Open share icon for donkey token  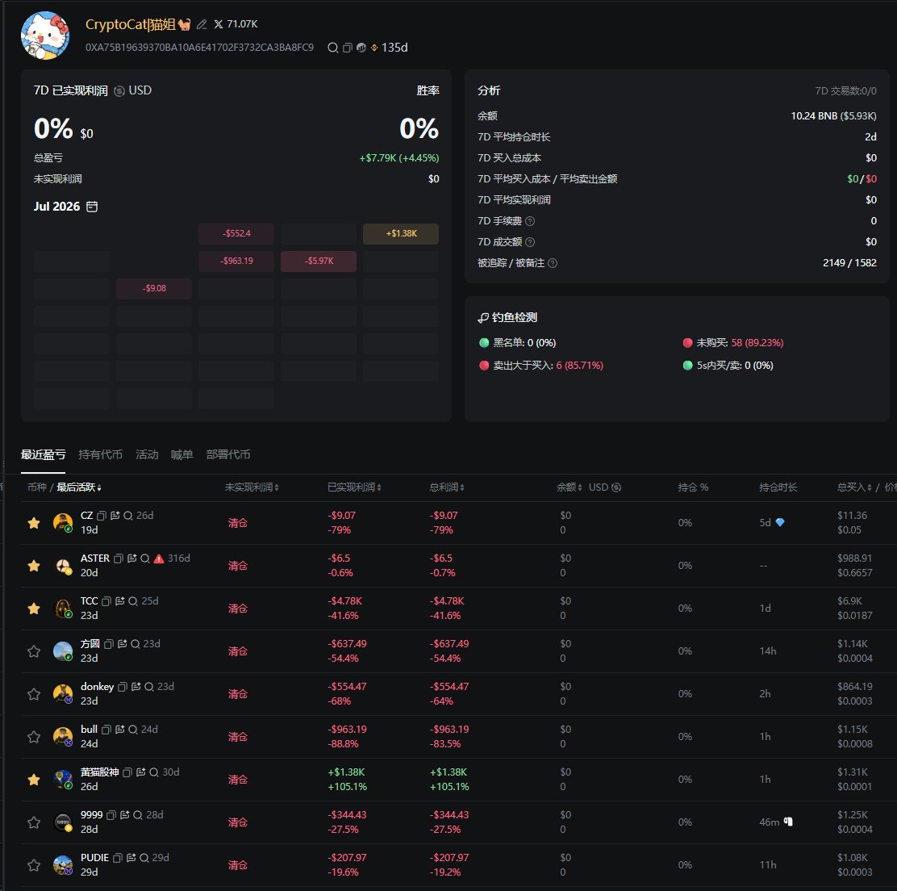click(136, 687)
